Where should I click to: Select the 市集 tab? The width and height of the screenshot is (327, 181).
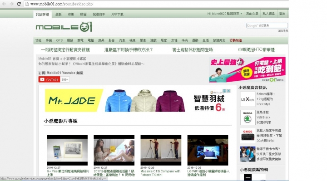pyautogui.click(x=71, y=15)
